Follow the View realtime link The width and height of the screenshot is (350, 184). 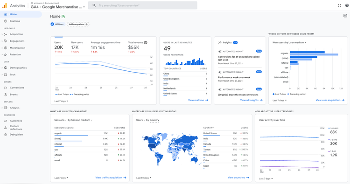pos(198,100)
